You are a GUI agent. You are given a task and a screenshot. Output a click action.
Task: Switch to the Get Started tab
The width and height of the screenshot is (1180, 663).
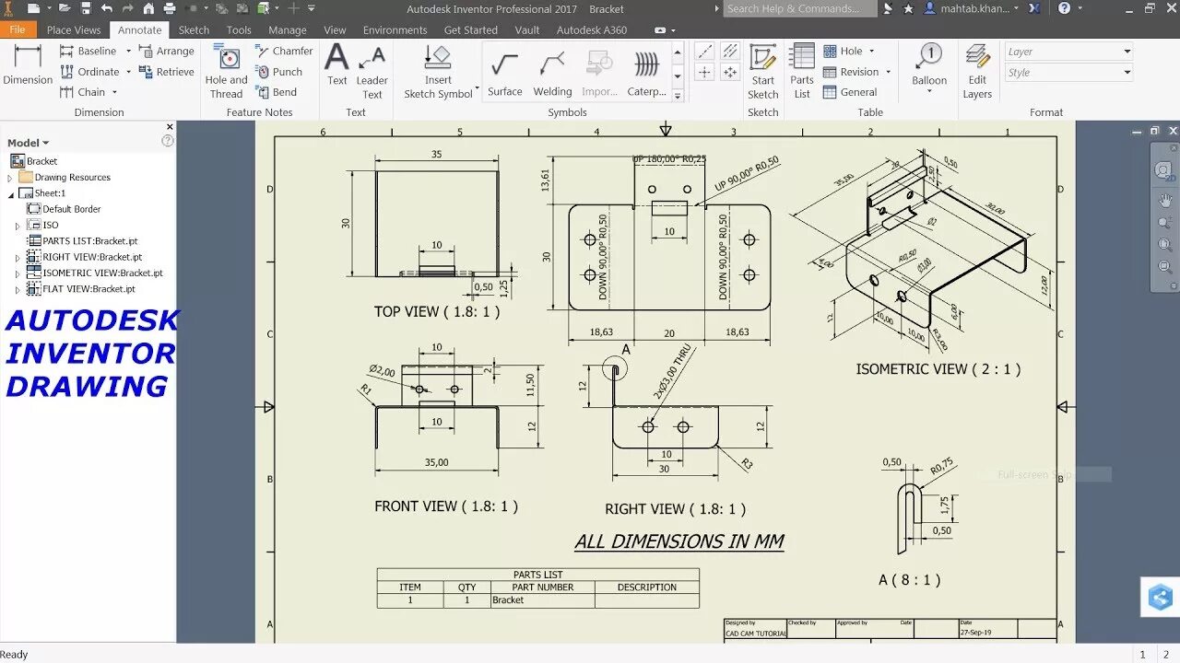coord(470,29)
